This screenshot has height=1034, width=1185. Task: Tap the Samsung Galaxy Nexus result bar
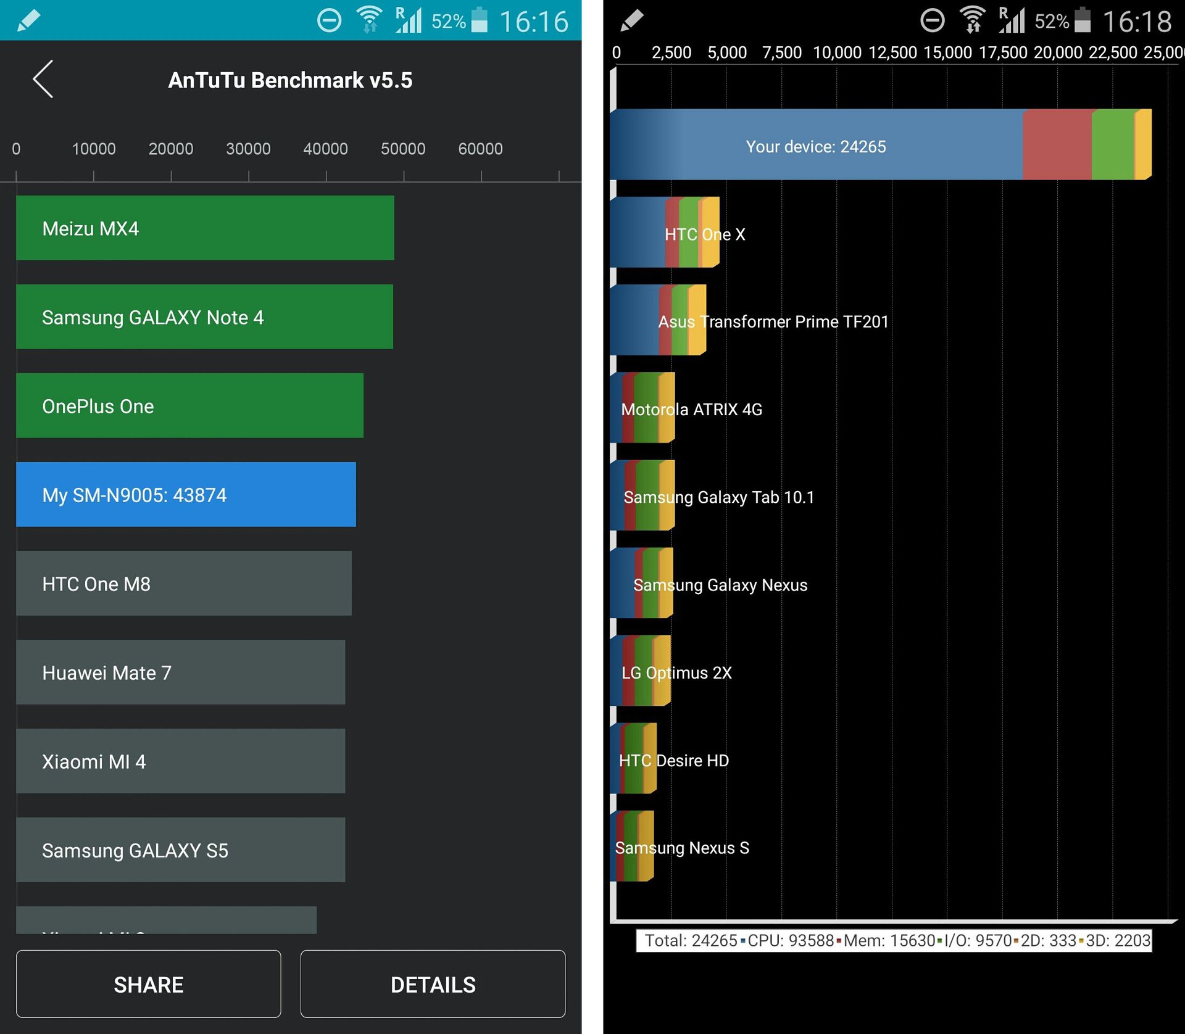coord(641,584)
